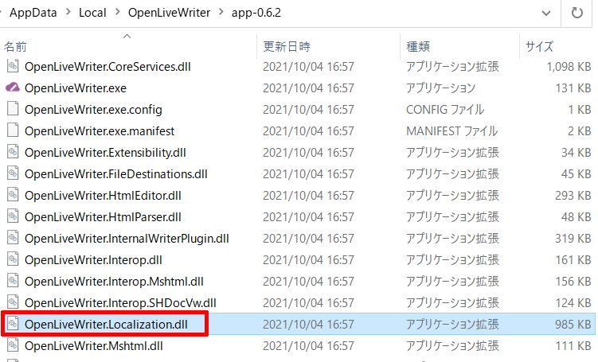Select the OpenLiveWriter.HtmlEditor.dll file name

[x=103, y=196]
